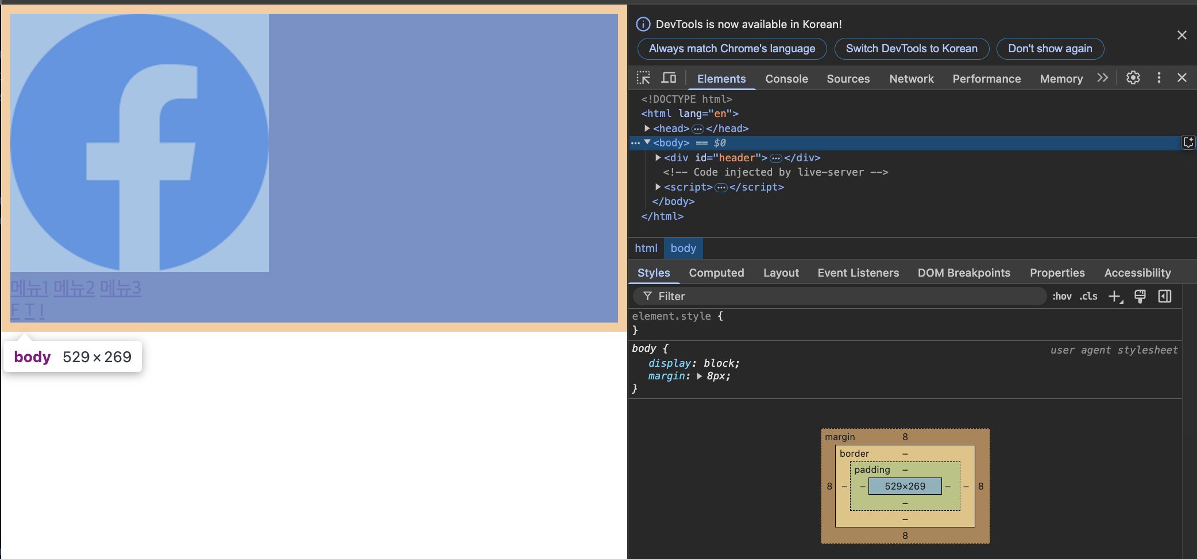Click the border label in the box model

tap(854, 453)
